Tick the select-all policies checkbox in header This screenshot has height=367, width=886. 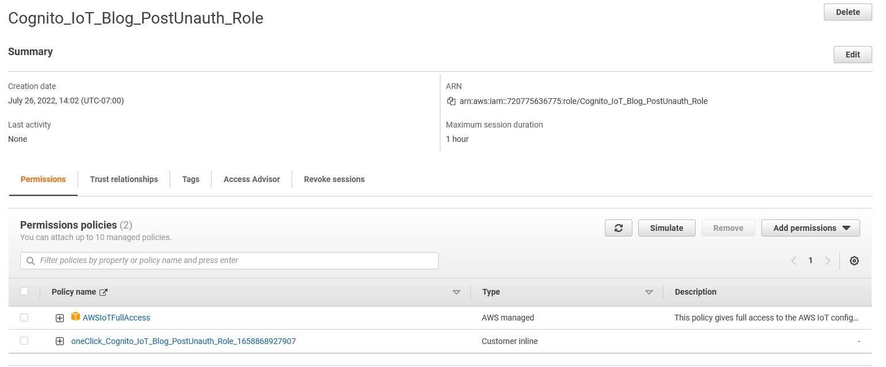tap(24, 291)
